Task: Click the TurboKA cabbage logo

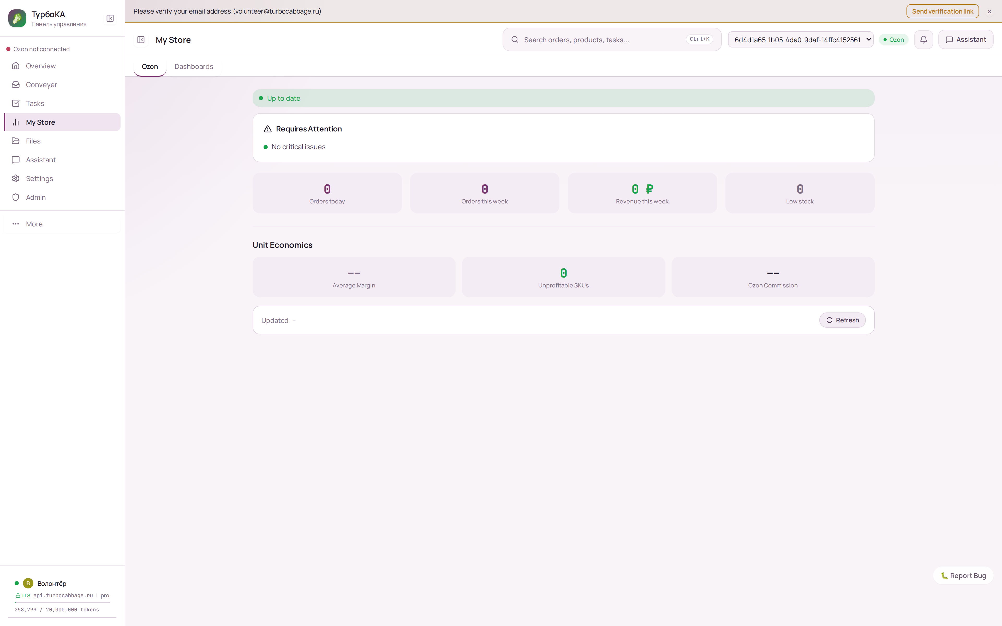Action: coord(17,18)
